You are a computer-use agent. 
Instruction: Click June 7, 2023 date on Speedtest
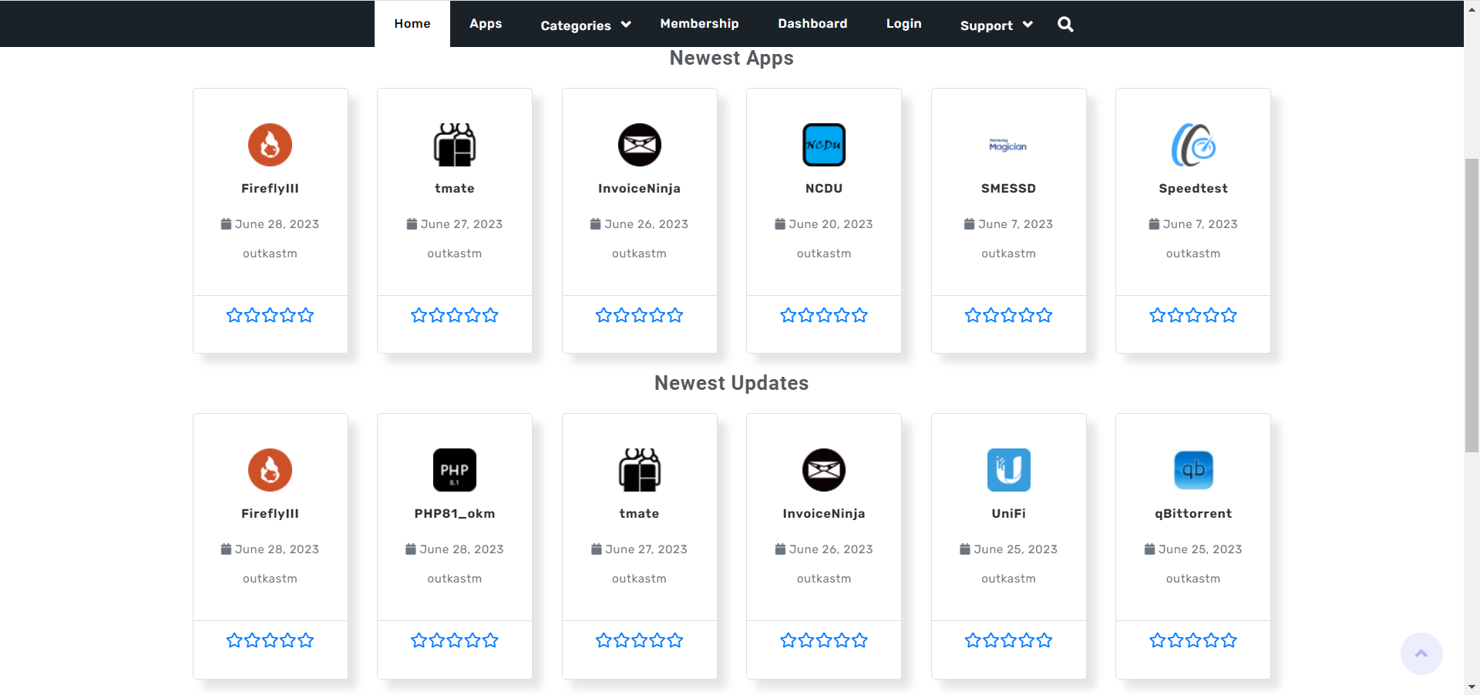tap(1200, 224)
